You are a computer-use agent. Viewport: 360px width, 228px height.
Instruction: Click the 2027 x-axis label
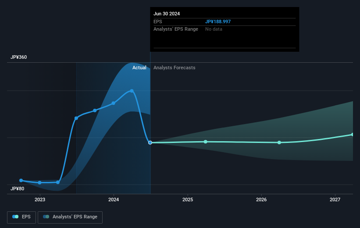pos(335,199)
